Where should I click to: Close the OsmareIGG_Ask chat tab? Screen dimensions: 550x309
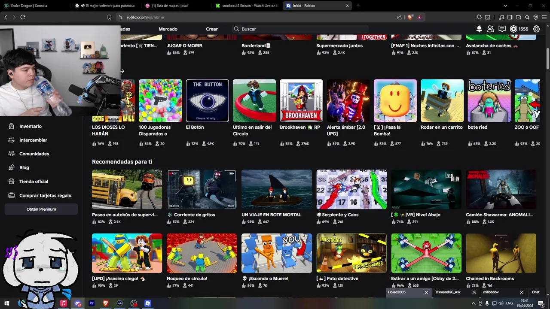pyautogui.click(x=474, y=292)
